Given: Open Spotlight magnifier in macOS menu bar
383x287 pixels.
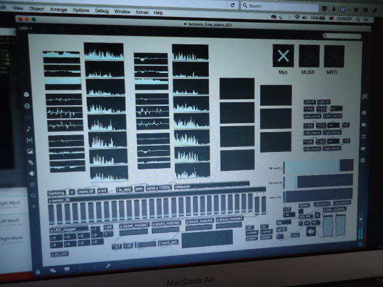Looking at the screenshot, I should click(358, 19).
